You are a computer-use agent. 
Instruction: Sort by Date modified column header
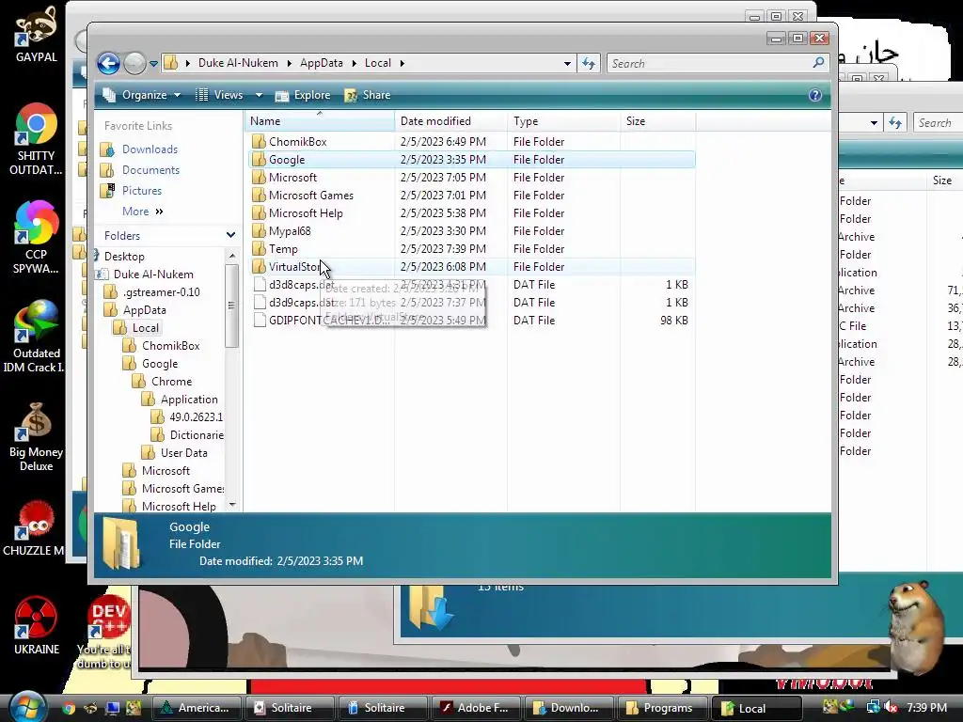pyautogui.click(x=450, y=121)
